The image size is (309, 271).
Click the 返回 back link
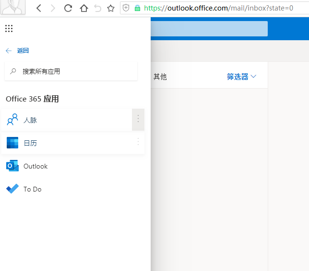pos(23,51)
